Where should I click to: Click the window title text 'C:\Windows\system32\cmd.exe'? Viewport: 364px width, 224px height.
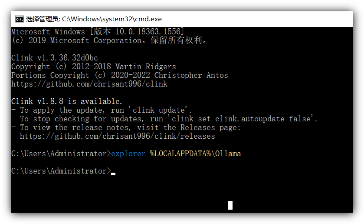tap(111, 19)
